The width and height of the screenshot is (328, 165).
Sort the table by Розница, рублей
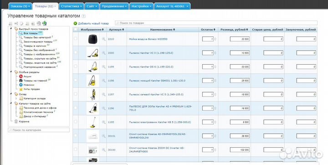tap(234, 30)
